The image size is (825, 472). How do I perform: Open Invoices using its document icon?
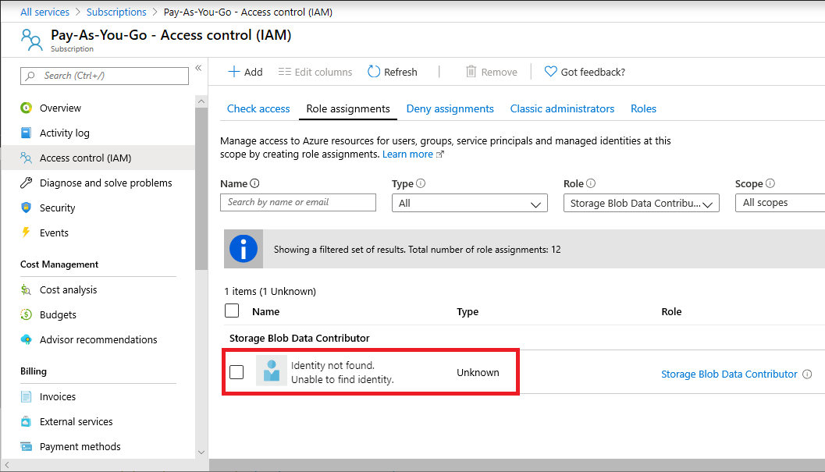pos(26,396)
